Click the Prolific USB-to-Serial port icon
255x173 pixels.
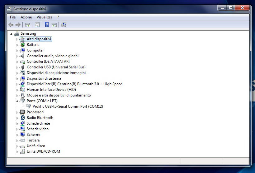29,106
